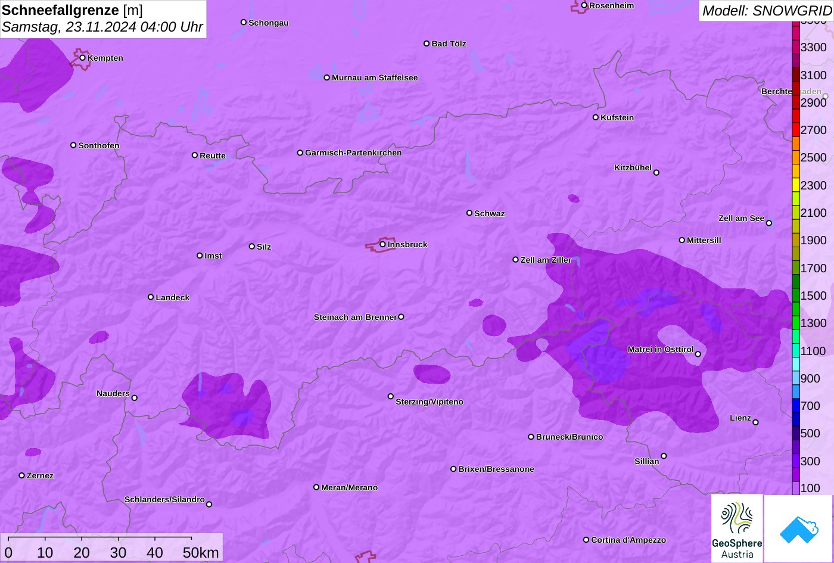Viewport: 834px width, 563px height.
Task: Pick the Cortina d'Ampezzo marker dot
Action: coord(586,540)
